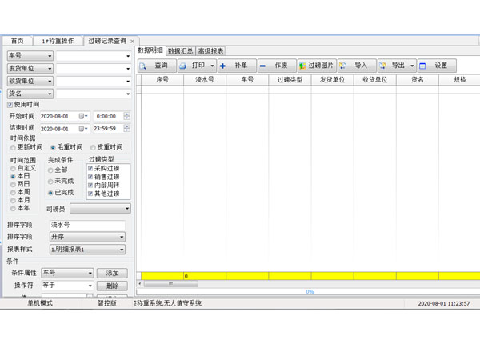
Task: Expand the 报表样式 dropdown
Action: tap(122, 250)
